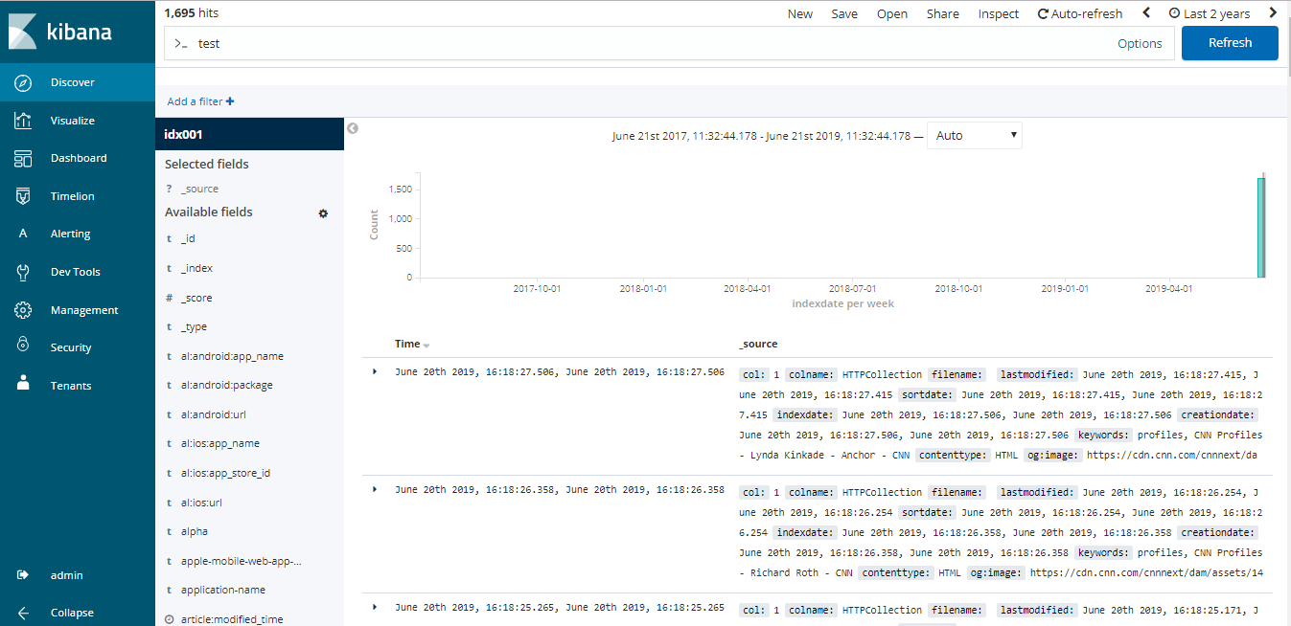Collapse the fields sidebar arrow
The height and width of the screenshot is (626, 1291).
[x=353, y=128]
